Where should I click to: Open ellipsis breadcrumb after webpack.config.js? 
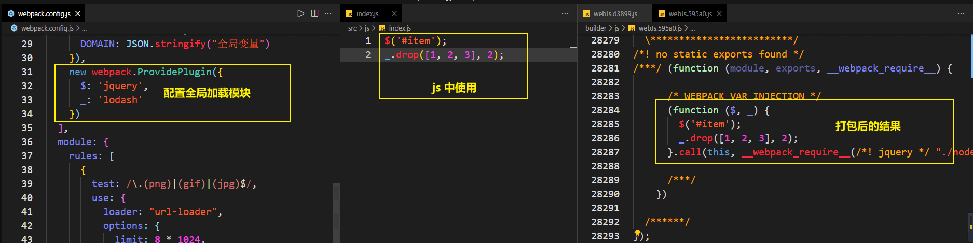point(85,28)
